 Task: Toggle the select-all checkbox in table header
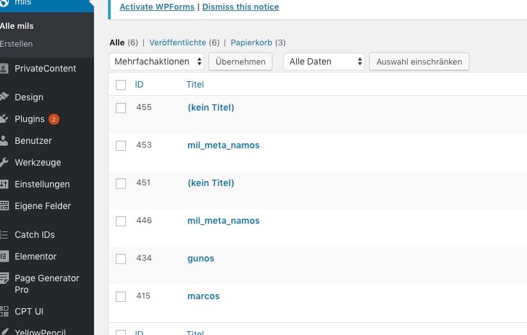pos(121,85)
